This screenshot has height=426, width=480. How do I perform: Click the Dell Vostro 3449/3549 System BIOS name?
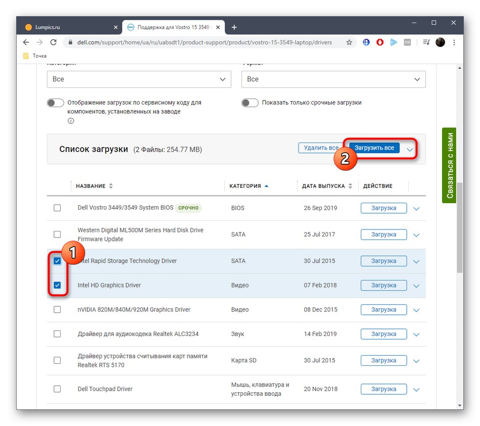(125, 208)
